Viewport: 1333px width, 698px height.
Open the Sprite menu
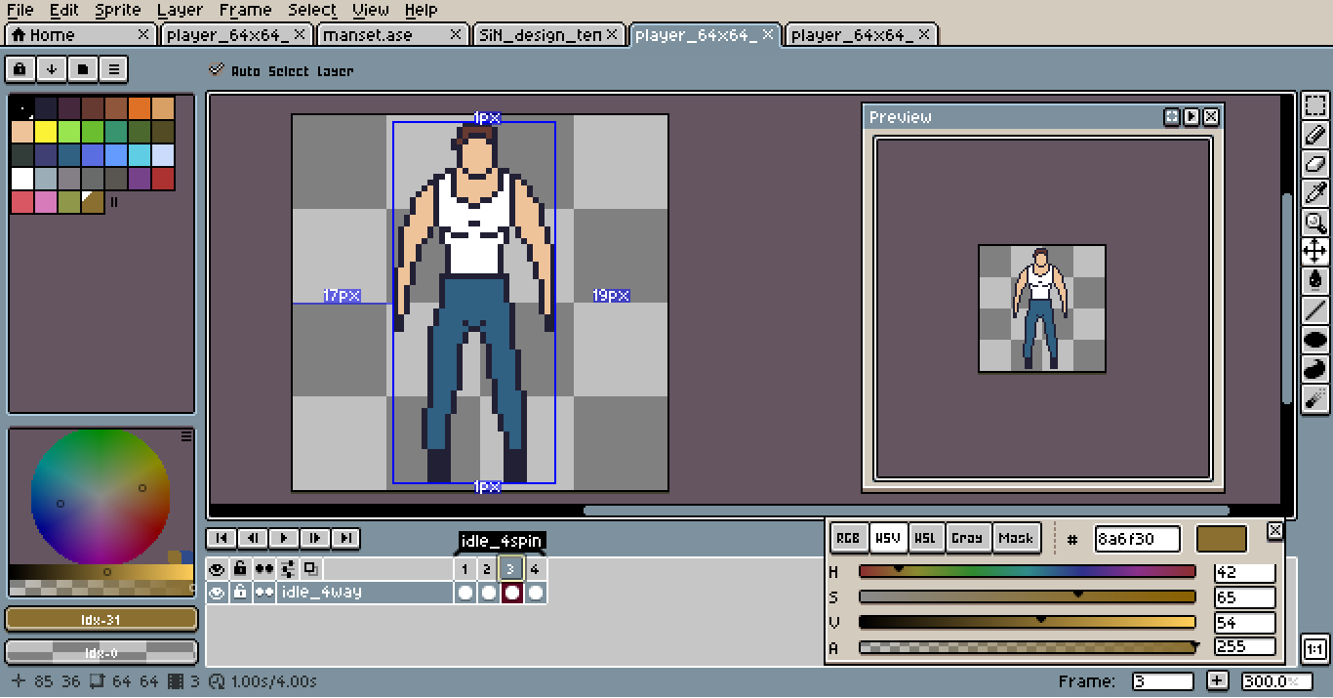(116, 10)
